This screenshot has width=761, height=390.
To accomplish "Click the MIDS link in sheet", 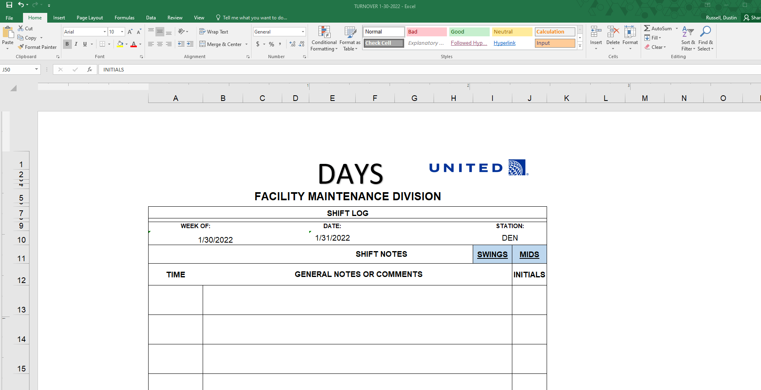I will 529,254.
